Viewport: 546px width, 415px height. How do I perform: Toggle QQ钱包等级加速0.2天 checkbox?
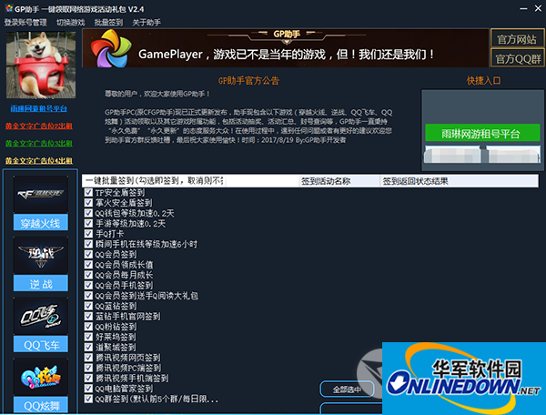tap(88, 213)
